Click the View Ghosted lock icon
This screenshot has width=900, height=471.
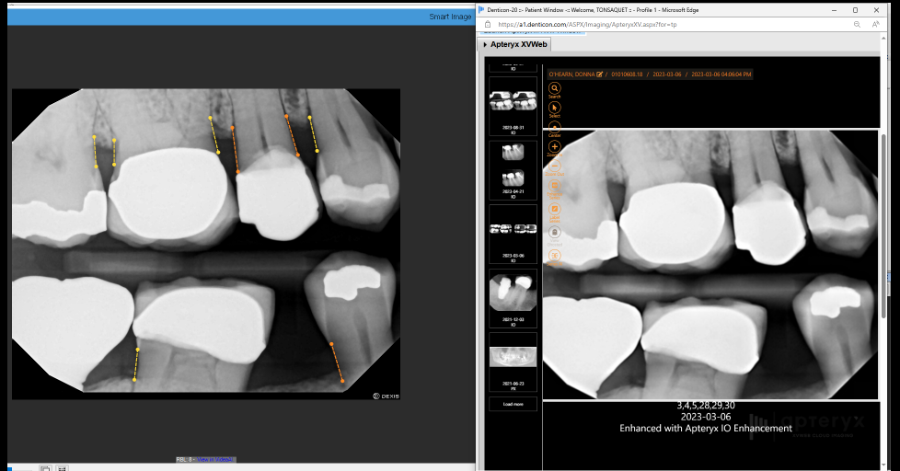coord(555,233)
